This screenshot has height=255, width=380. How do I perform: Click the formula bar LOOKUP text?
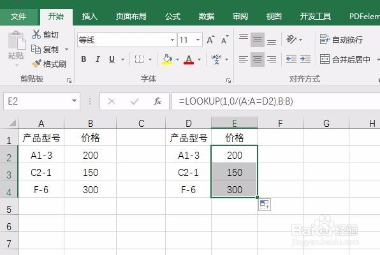click(236, 101)
